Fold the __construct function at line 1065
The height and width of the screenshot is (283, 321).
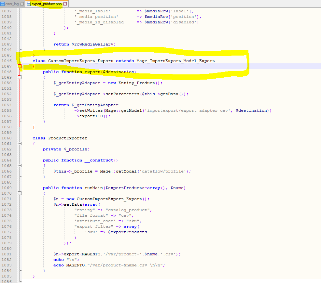click(x=20, y=166)
